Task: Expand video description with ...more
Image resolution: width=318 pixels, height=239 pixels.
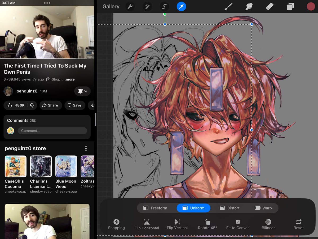Action: pos(68,79)
